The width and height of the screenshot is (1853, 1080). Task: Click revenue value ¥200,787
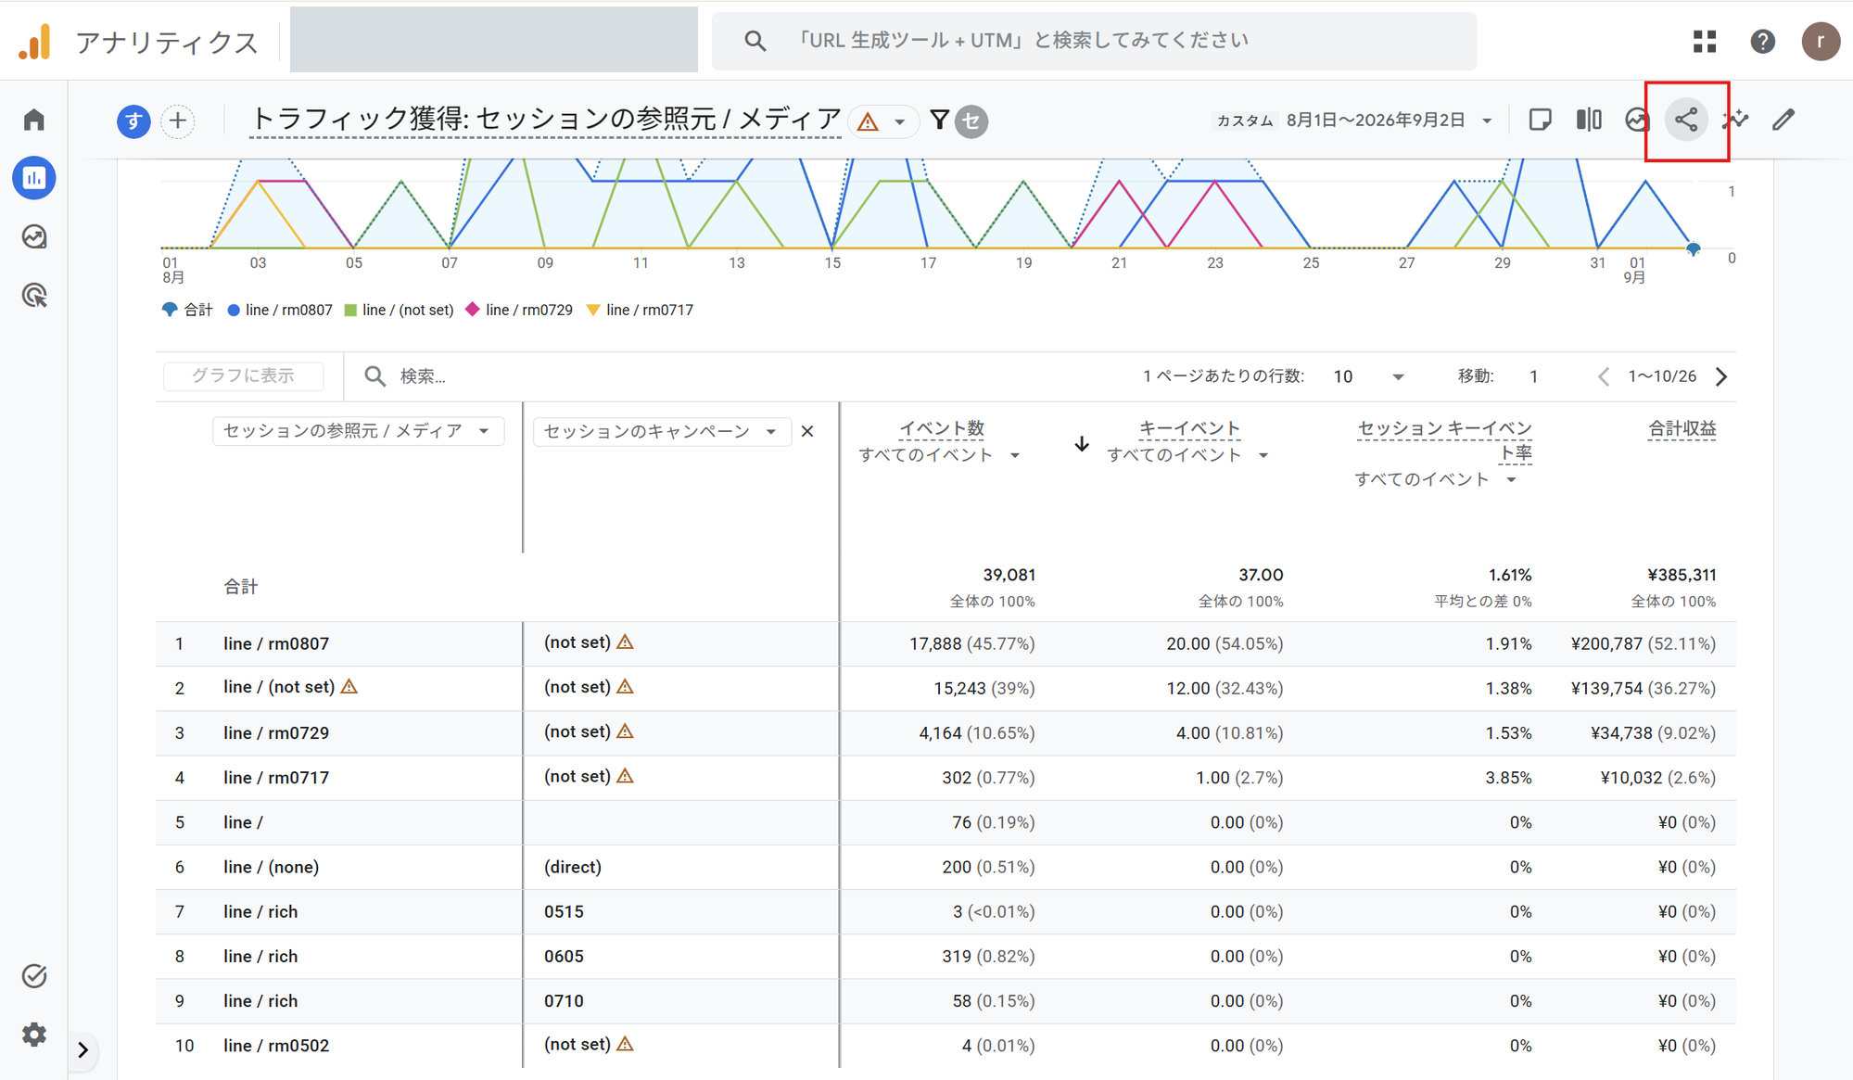[x=1606, y=643]
